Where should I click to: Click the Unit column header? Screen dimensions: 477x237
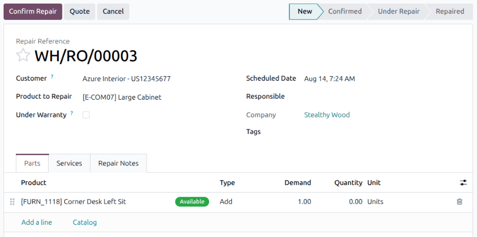[x=374, y=183]
